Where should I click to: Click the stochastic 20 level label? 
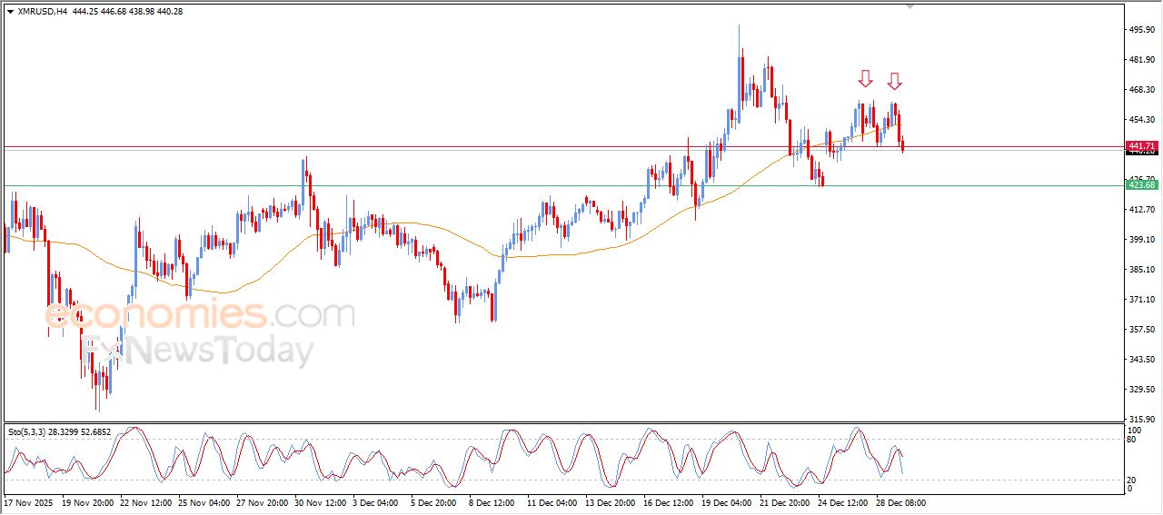click(1132, 479)
